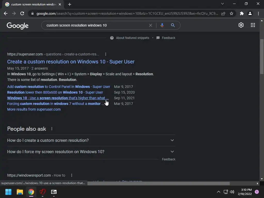Open the Chrome profile avatar
Screen dimensions: 264x198
coord(250,13)
